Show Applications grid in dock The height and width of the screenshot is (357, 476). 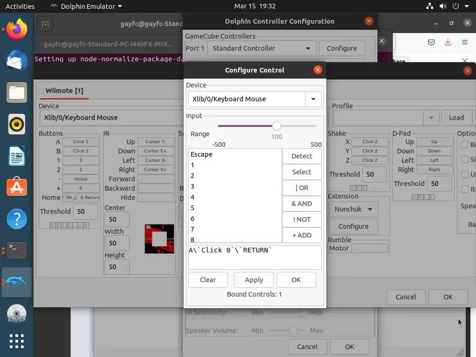click(17, 341)
